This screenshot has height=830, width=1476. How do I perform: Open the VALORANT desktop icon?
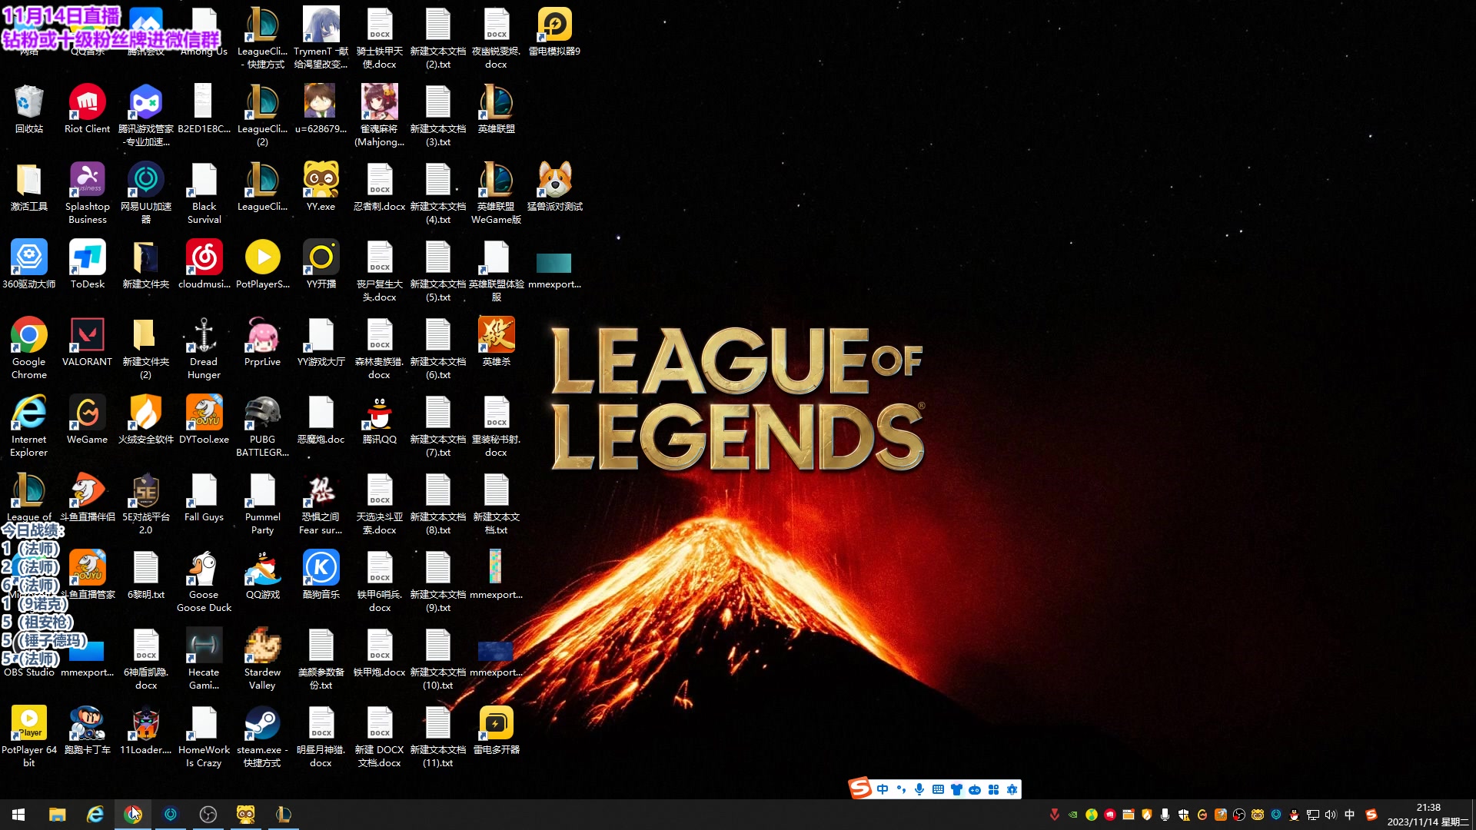click(x=87, y=336)
